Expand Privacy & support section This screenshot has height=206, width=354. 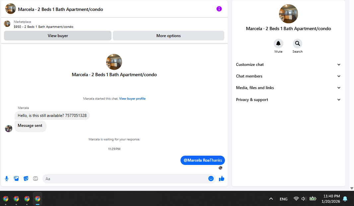(x=288, y=100)
